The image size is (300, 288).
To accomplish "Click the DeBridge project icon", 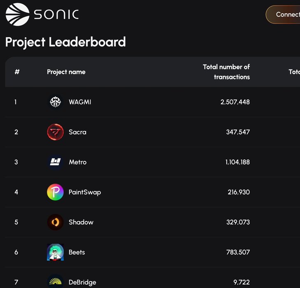I will point(55,281).
